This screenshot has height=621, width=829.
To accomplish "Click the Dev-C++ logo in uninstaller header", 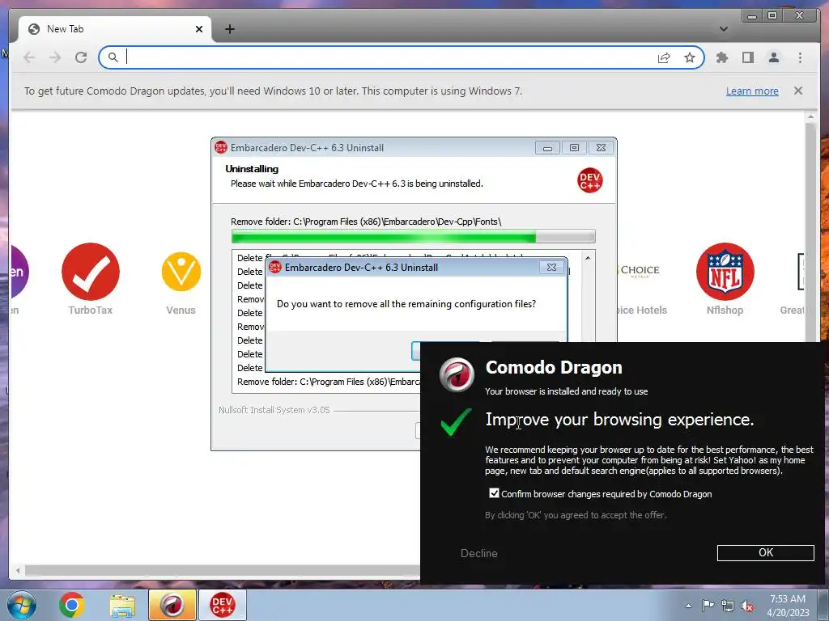I will coord(589,180).
